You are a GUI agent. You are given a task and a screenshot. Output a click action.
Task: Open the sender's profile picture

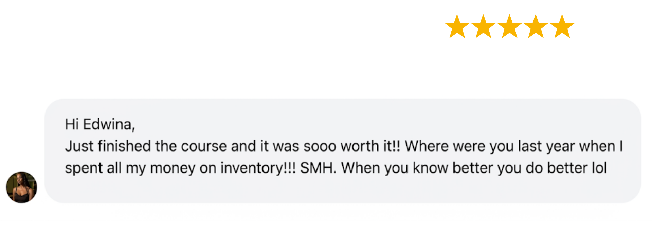[x=22, y=187]
